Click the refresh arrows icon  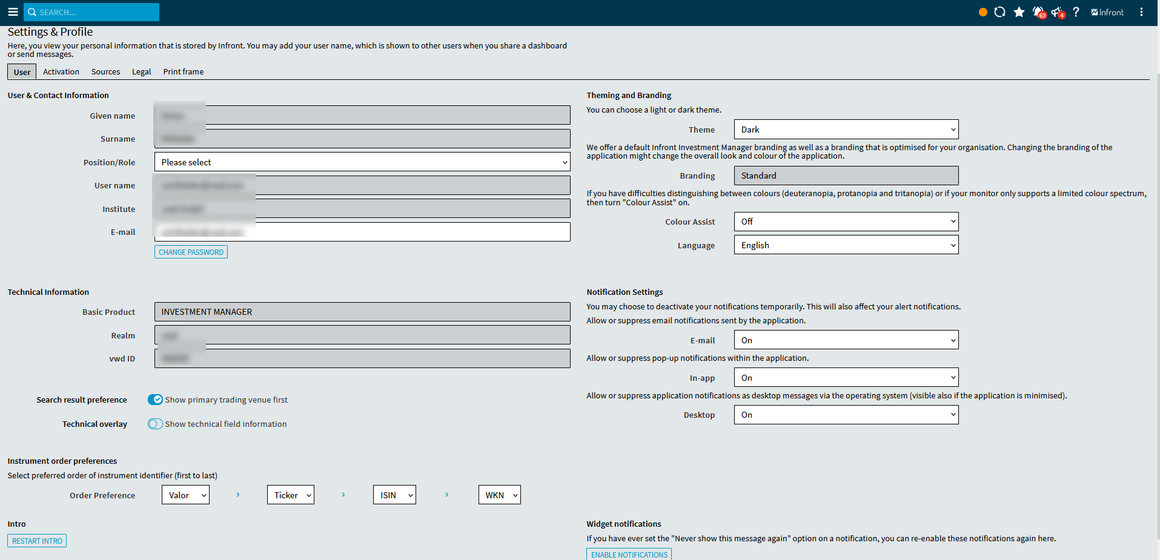[999, 12]
